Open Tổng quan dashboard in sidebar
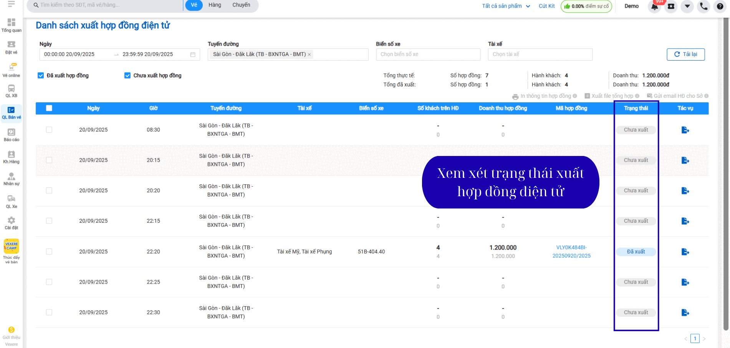The image size is (730, 348). coord(12,25)
